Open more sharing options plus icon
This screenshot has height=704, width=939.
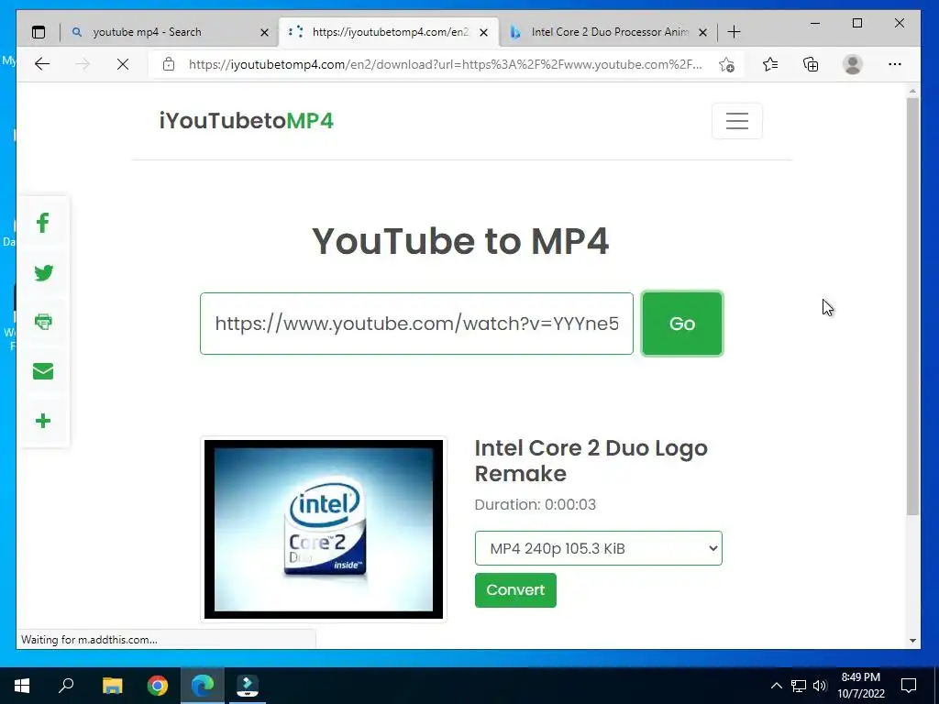coord(42,421)
